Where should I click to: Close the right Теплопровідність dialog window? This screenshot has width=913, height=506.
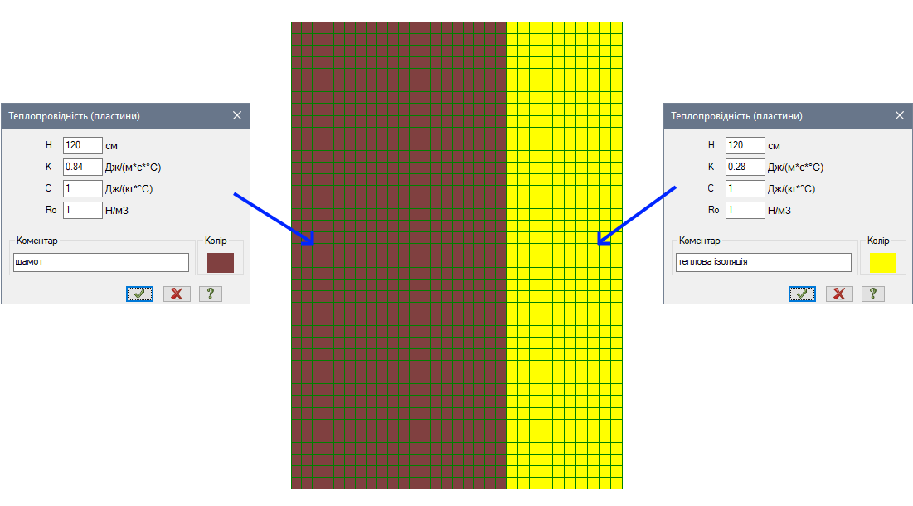[900, 116]
